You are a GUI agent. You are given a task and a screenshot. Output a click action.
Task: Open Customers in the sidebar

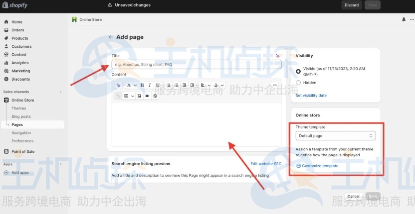click(x=21, y=46)
